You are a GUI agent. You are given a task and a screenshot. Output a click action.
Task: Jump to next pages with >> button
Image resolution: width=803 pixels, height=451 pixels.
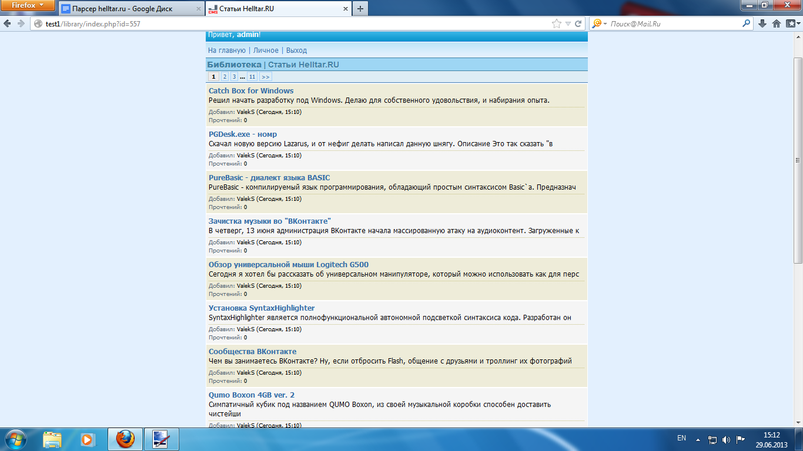pyautogui.click(x=265, y=77)
